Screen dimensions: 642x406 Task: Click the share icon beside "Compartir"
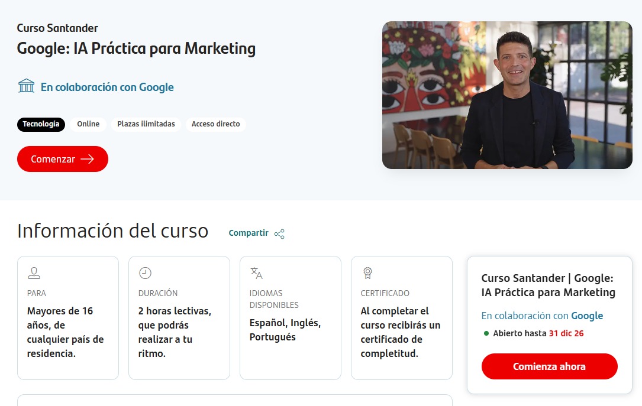[x=278, y=233]
